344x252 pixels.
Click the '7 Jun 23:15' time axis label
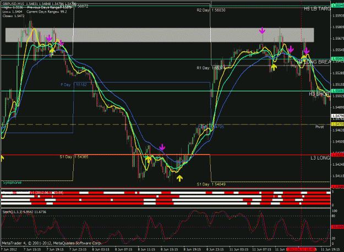[x=78, y=250]
